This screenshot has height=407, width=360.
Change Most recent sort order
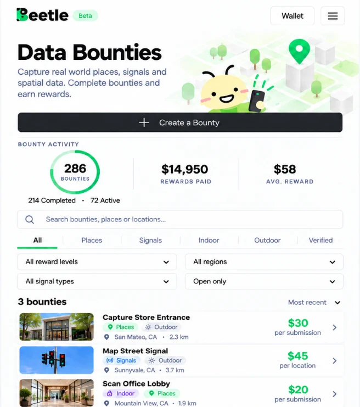(314, 303)
